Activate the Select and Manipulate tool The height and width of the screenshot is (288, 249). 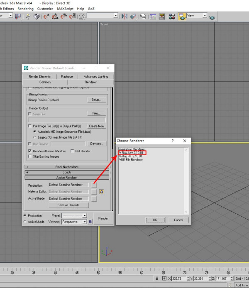pos(28,16)
